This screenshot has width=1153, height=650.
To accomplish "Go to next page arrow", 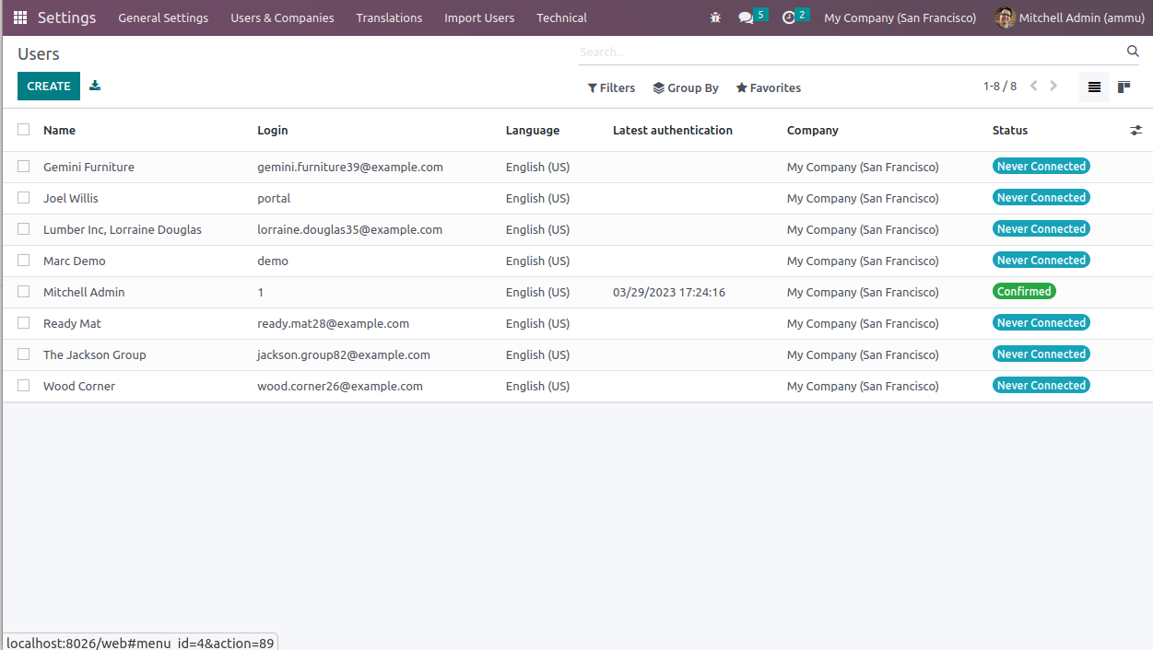I will (1053, 87).
